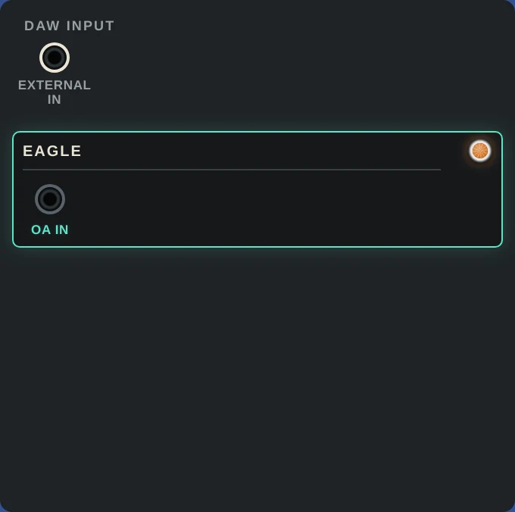Click the External In jack socket
The image size is (515, 512).
[55, 58]
